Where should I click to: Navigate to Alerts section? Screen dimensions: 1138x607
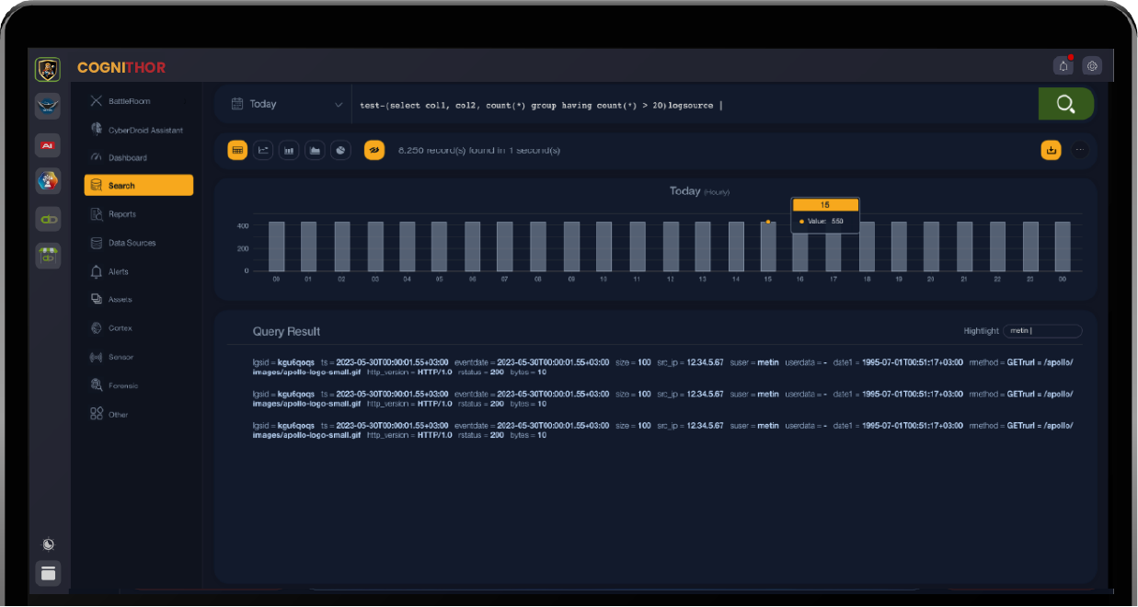tap(118, 271)
